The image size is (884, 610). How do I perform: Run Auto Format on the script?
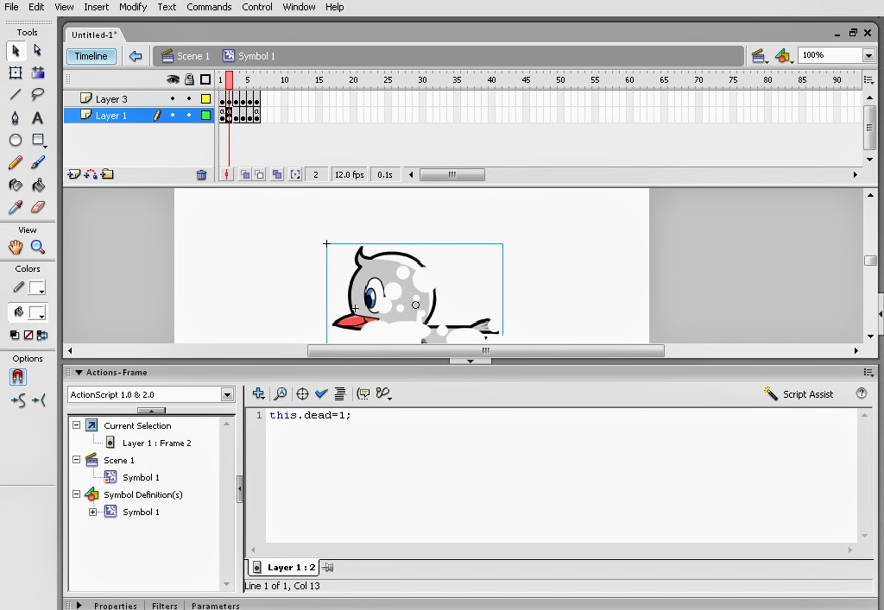340,393
